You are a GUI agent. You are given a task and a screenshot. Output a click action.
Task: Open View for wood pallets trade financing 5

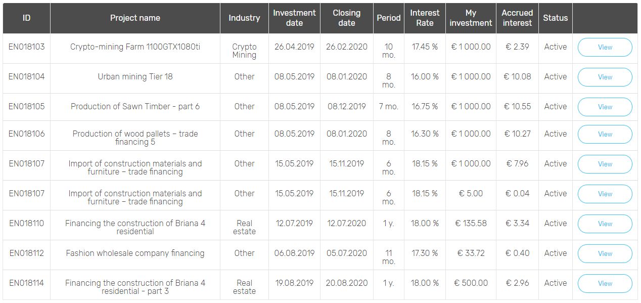pyautogui.click(x=605, y=134)
